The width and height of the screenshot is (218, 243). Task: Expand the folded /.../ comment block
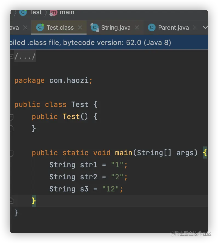[x=12, y=56]
